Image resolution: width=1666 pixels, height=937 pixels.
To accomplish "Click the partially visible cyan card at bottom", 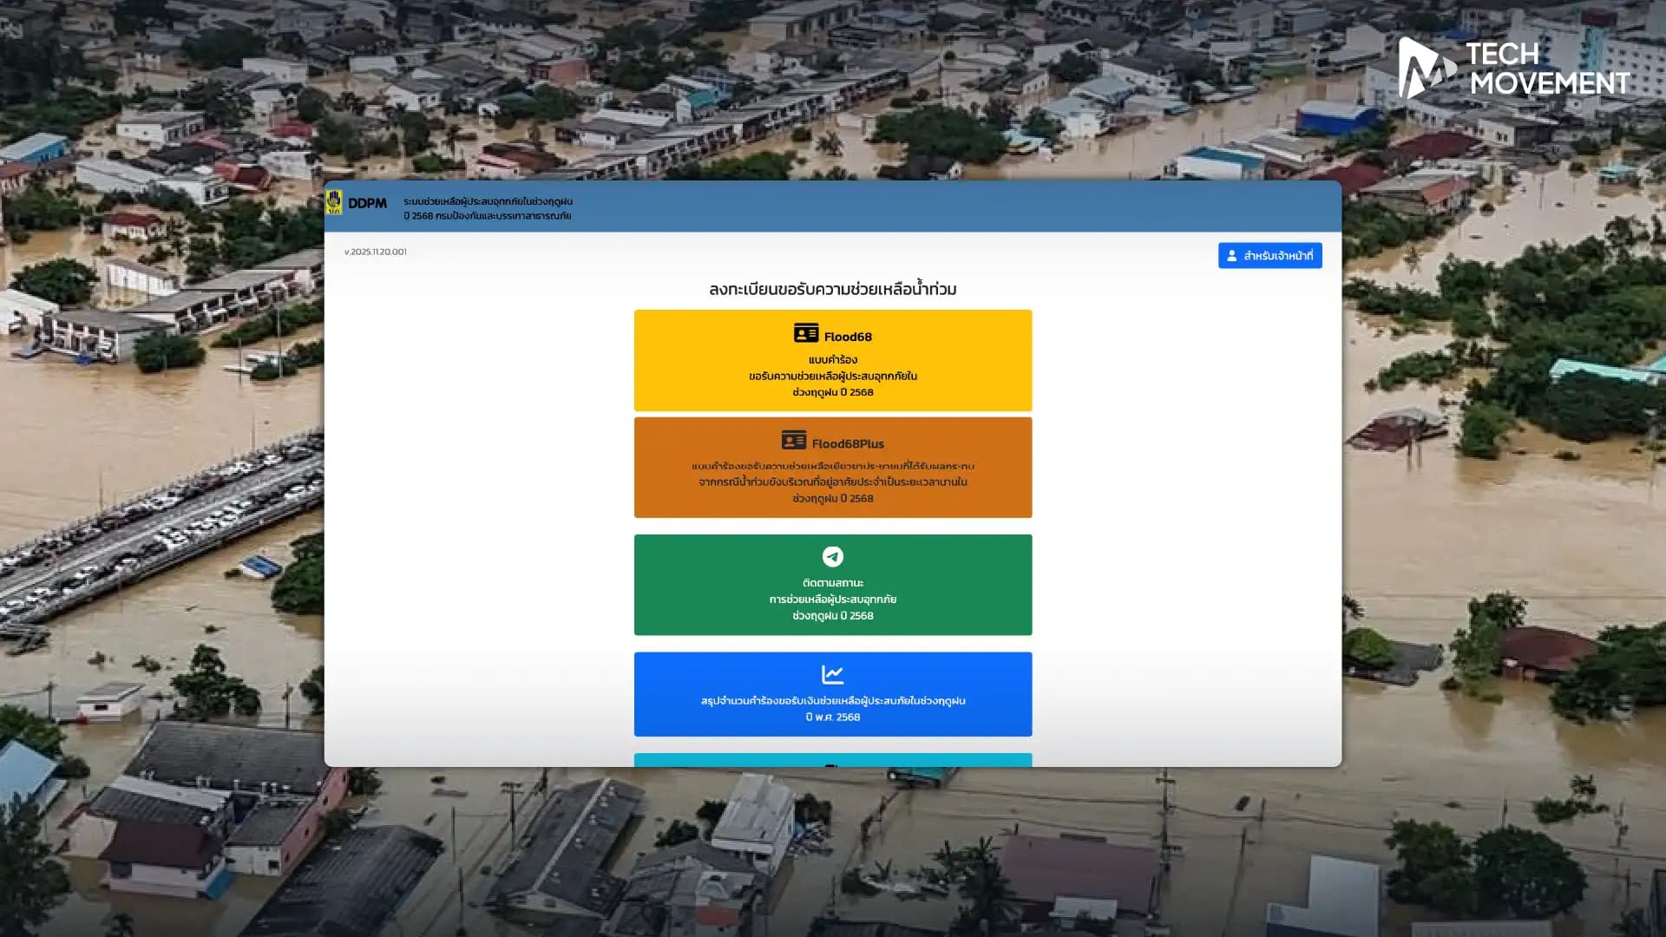I will [x=832, y=760].
